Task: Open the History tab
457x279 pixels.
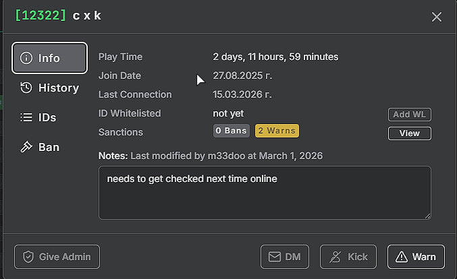Action: tap(49, 88)
